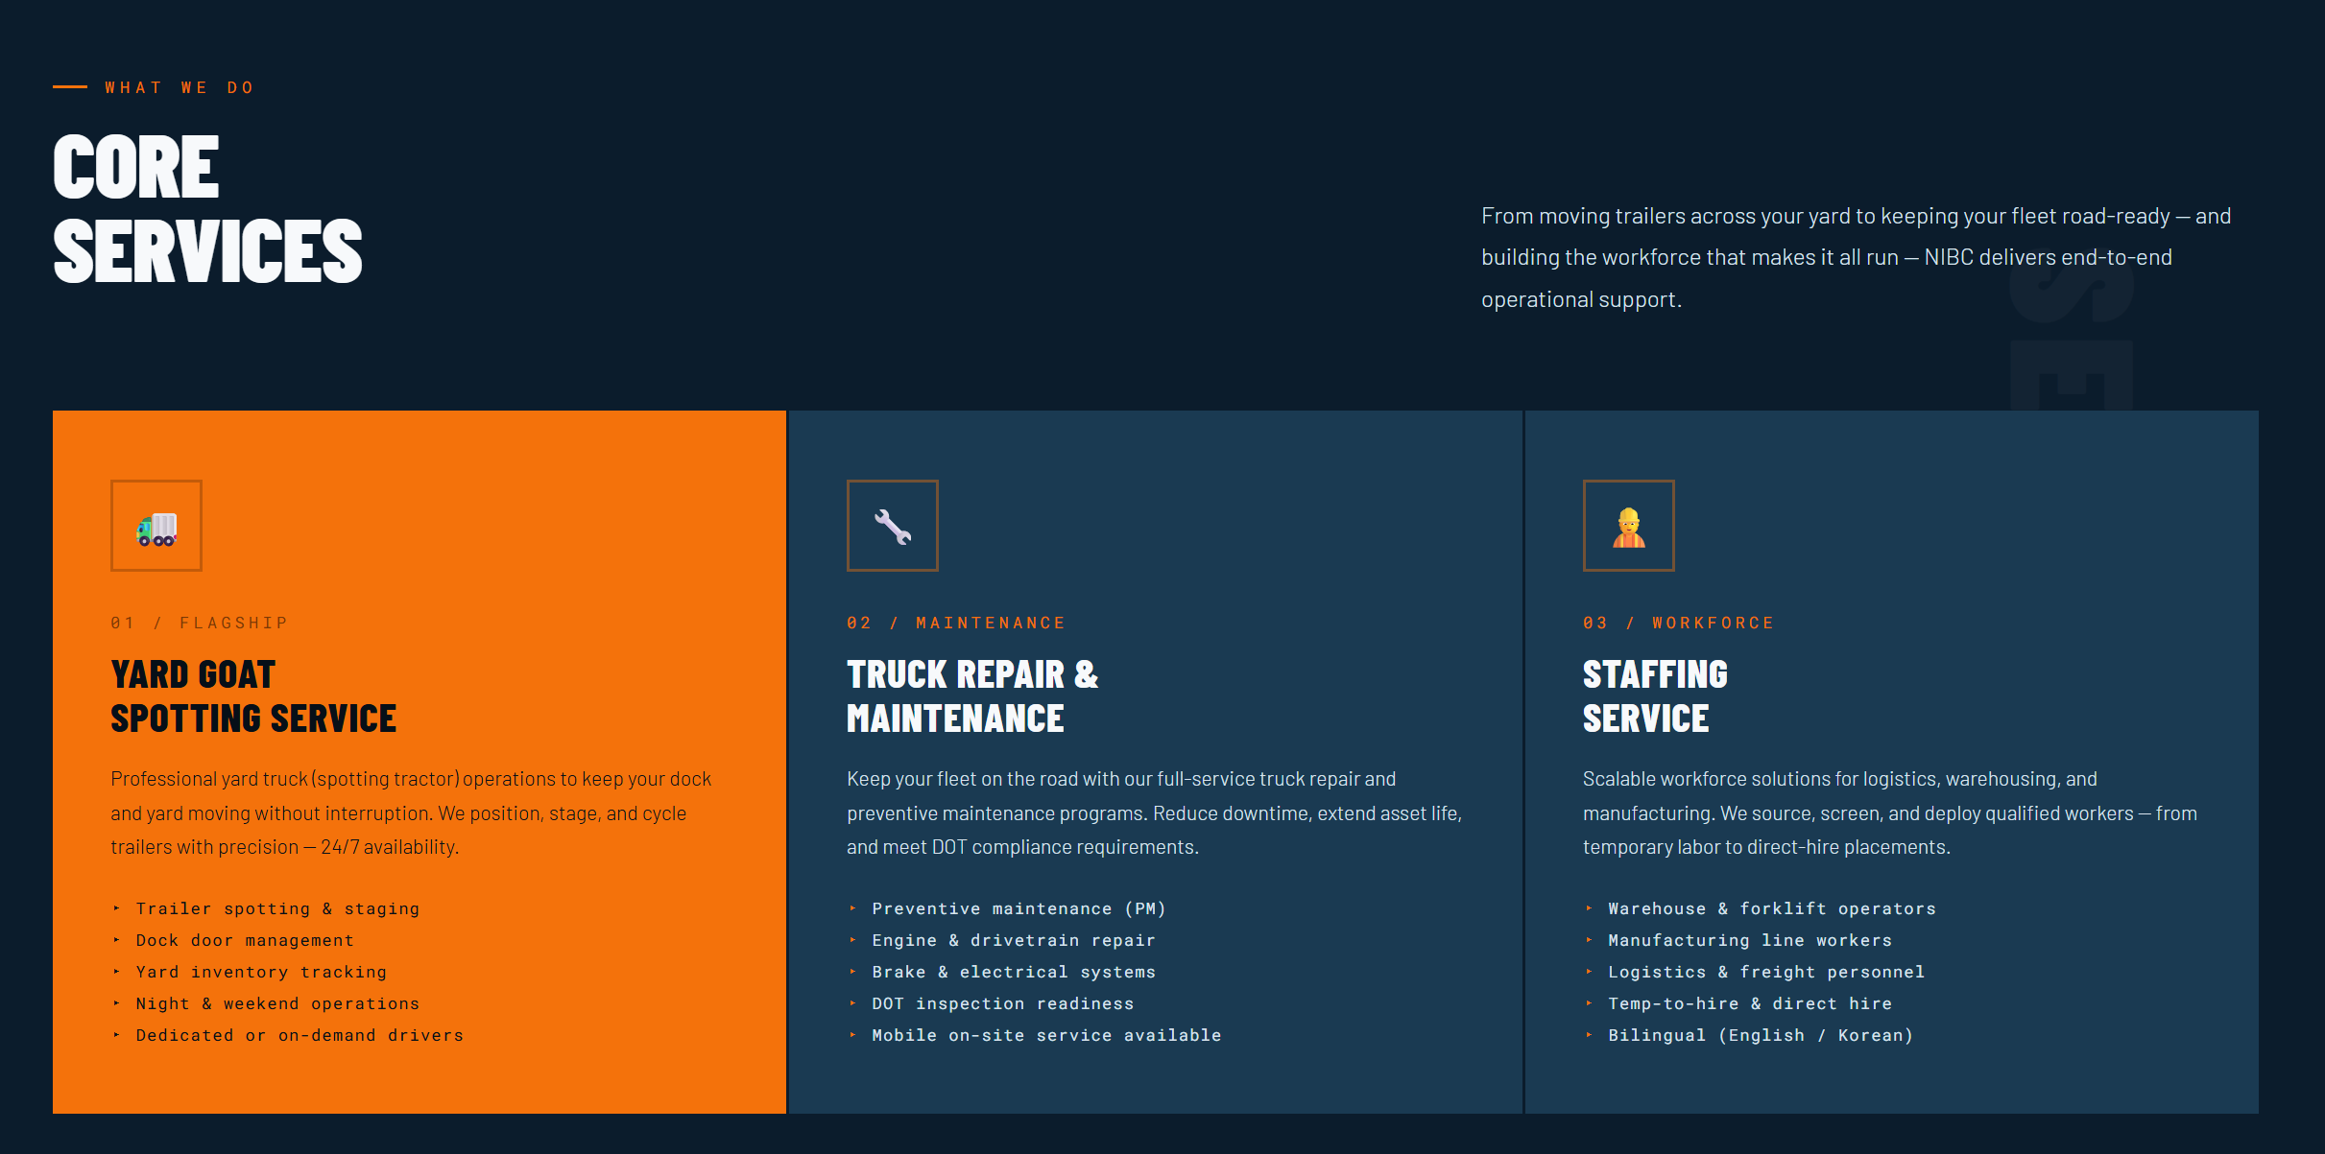Click the construction worker icon in Staffing card
This screenshot has width=2325, height=1154.
tap(1628, 527)
